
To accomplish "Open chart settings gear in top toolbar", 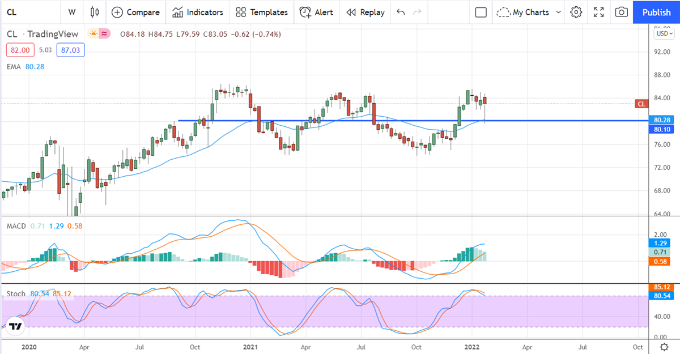I will [x=576, y=12].
